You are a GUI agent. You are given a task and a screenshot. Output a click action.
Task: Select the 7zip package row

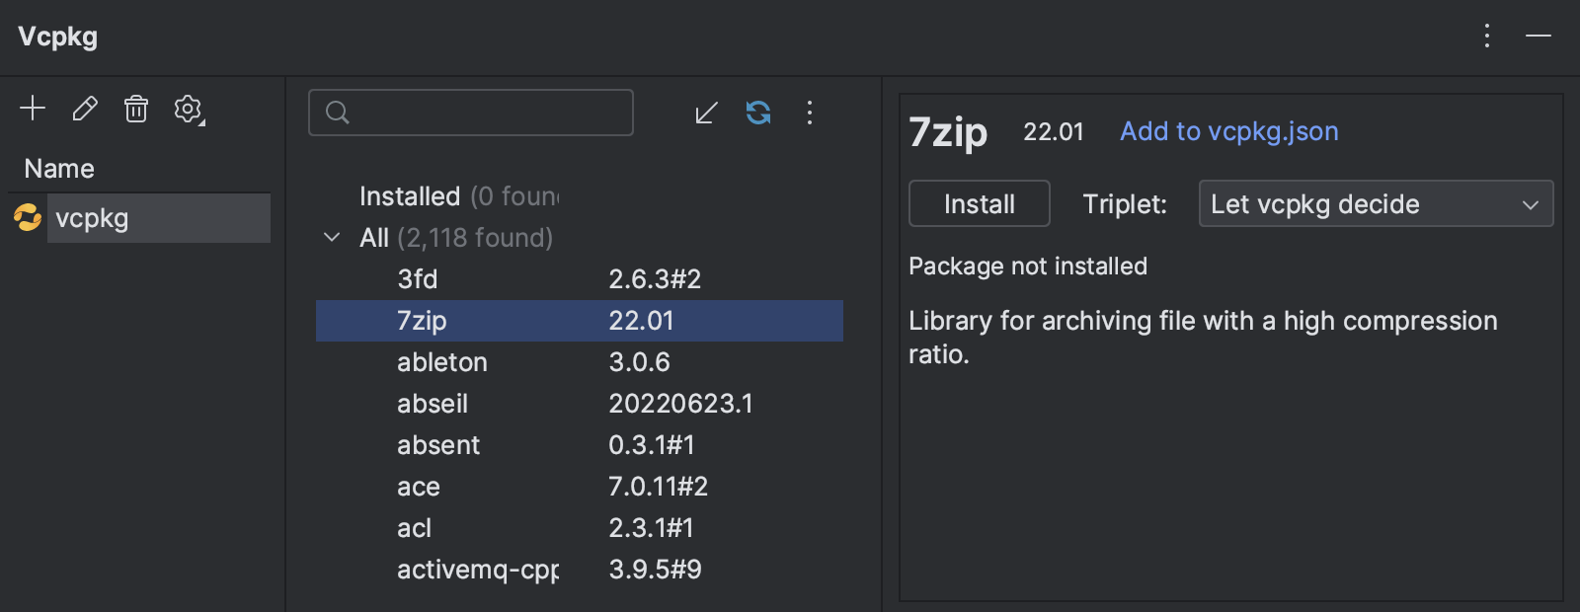click(x=580, y=321)
